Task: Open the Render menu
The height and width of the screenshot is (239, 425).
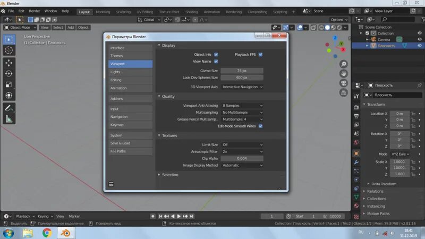Action: coord(35,11)
